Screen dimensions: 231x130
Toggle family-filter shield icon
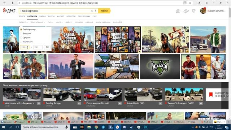click(x=194, y=11)
